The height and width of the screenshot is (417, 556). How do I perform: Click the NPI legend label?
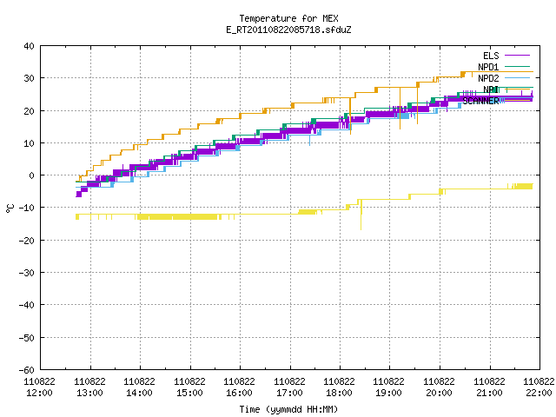tap(491, 89)
